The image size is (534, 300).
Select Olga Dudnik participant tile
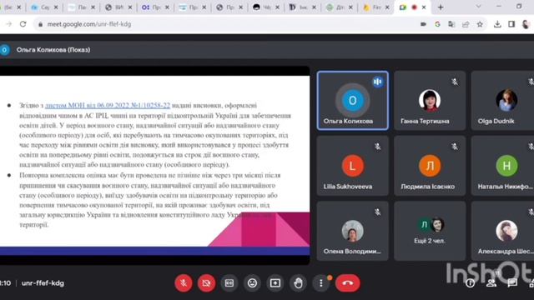(502, 100)
